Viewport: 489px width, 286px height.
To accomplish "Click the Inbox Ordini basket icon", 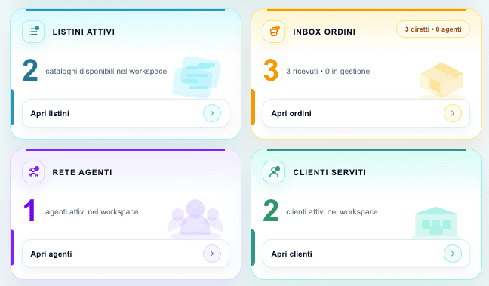I will [x=274, y=32].
